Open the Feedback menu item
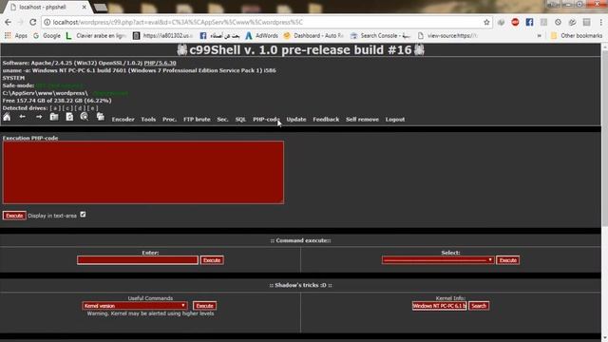608x342 pixels. tap(326, 120)
